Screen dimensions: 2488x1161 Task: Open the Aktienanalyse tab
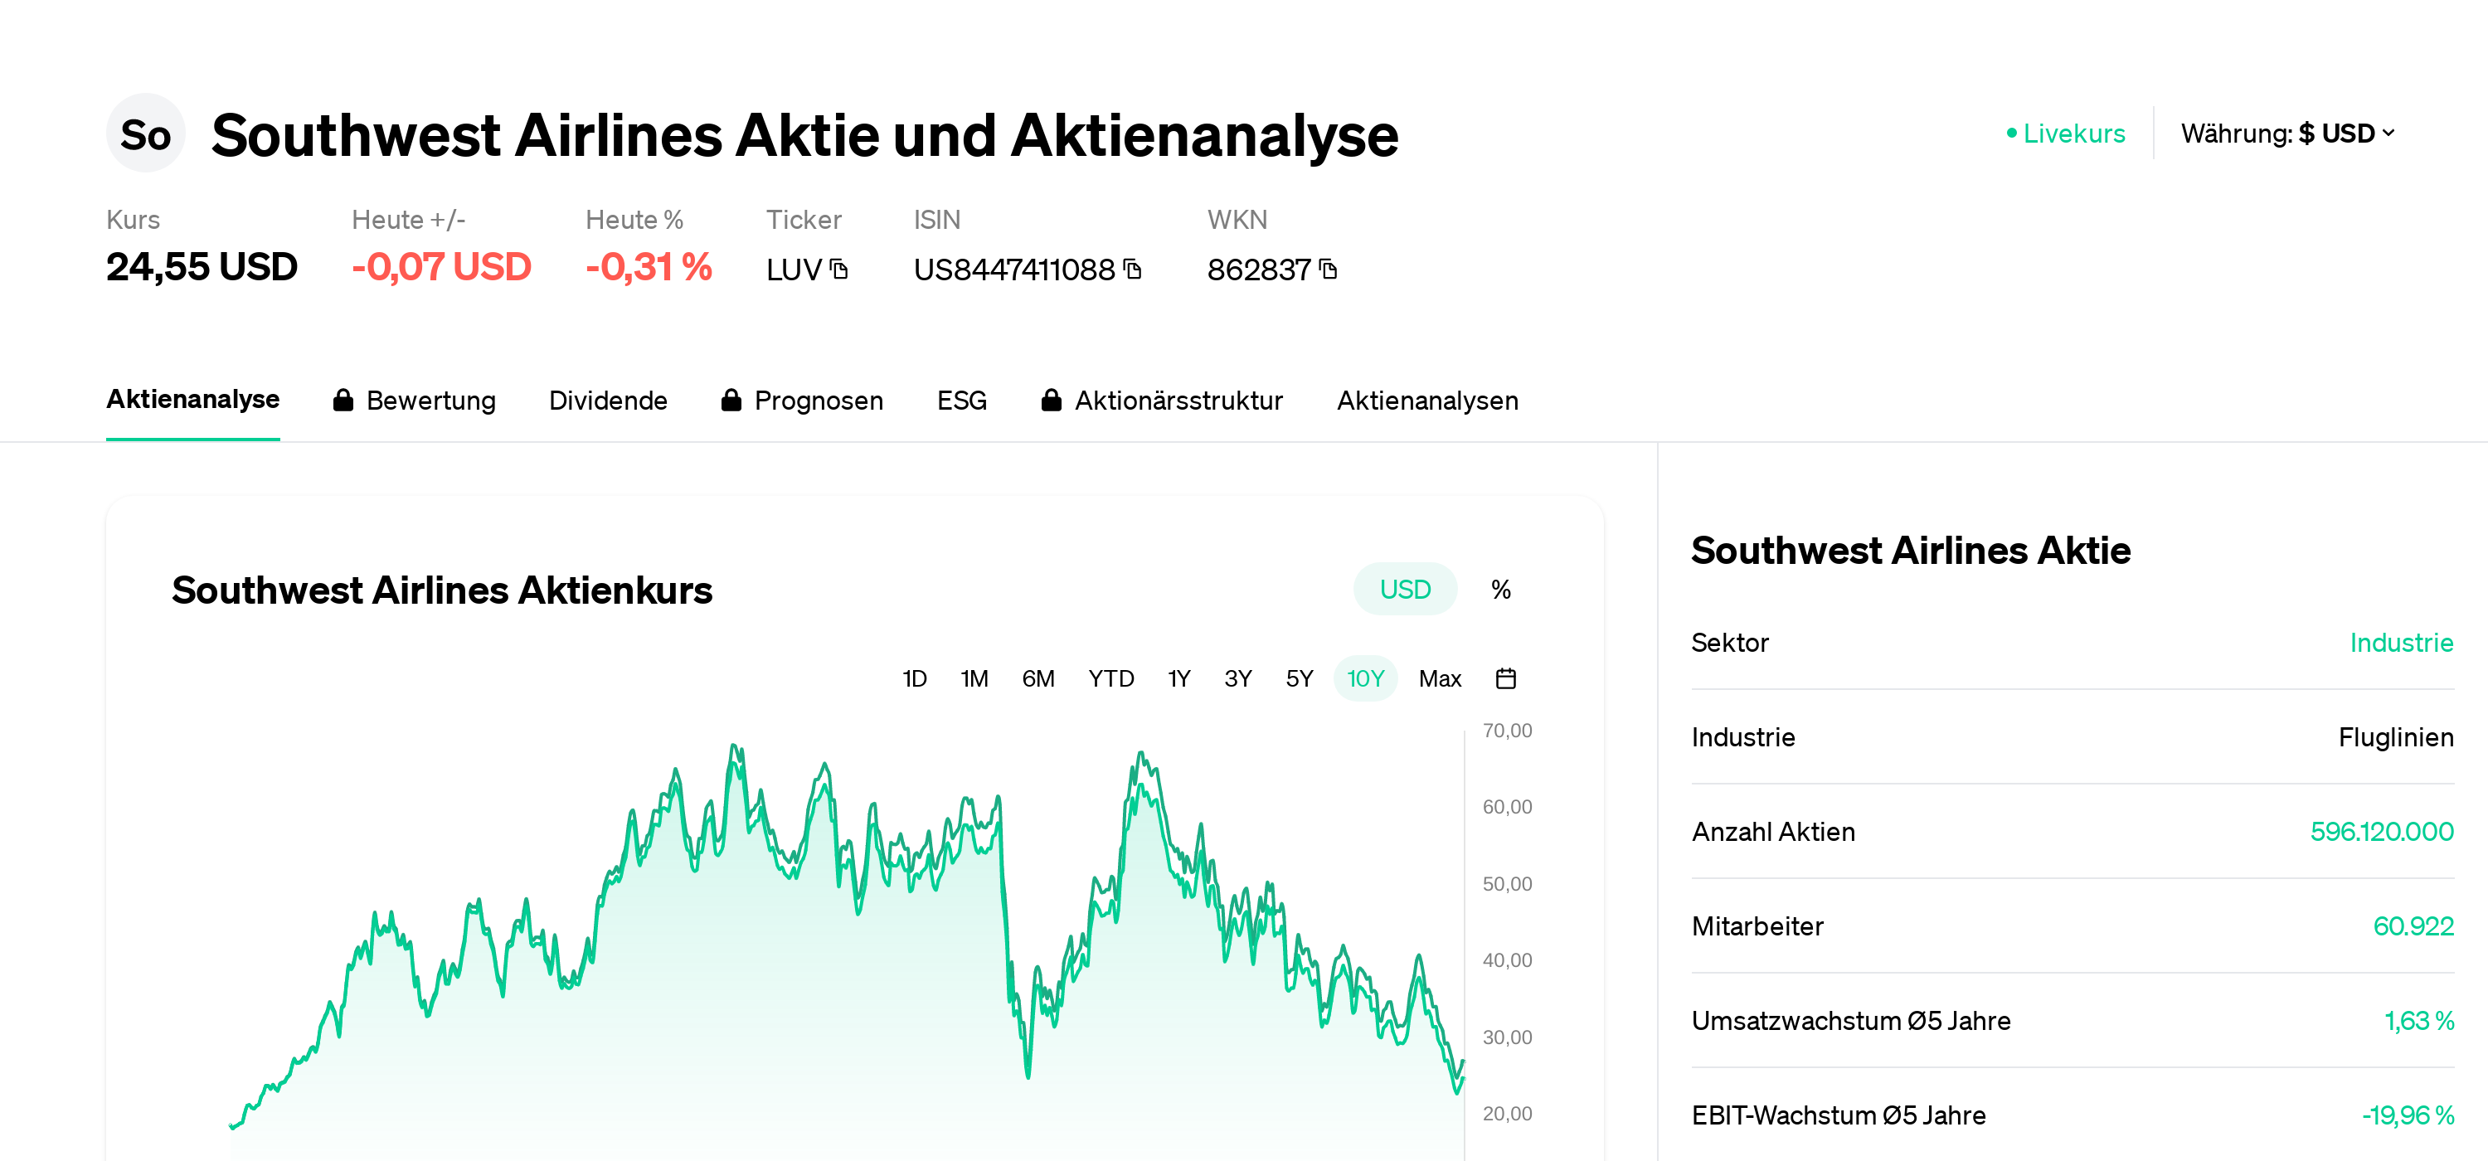(x=192, y=399)
